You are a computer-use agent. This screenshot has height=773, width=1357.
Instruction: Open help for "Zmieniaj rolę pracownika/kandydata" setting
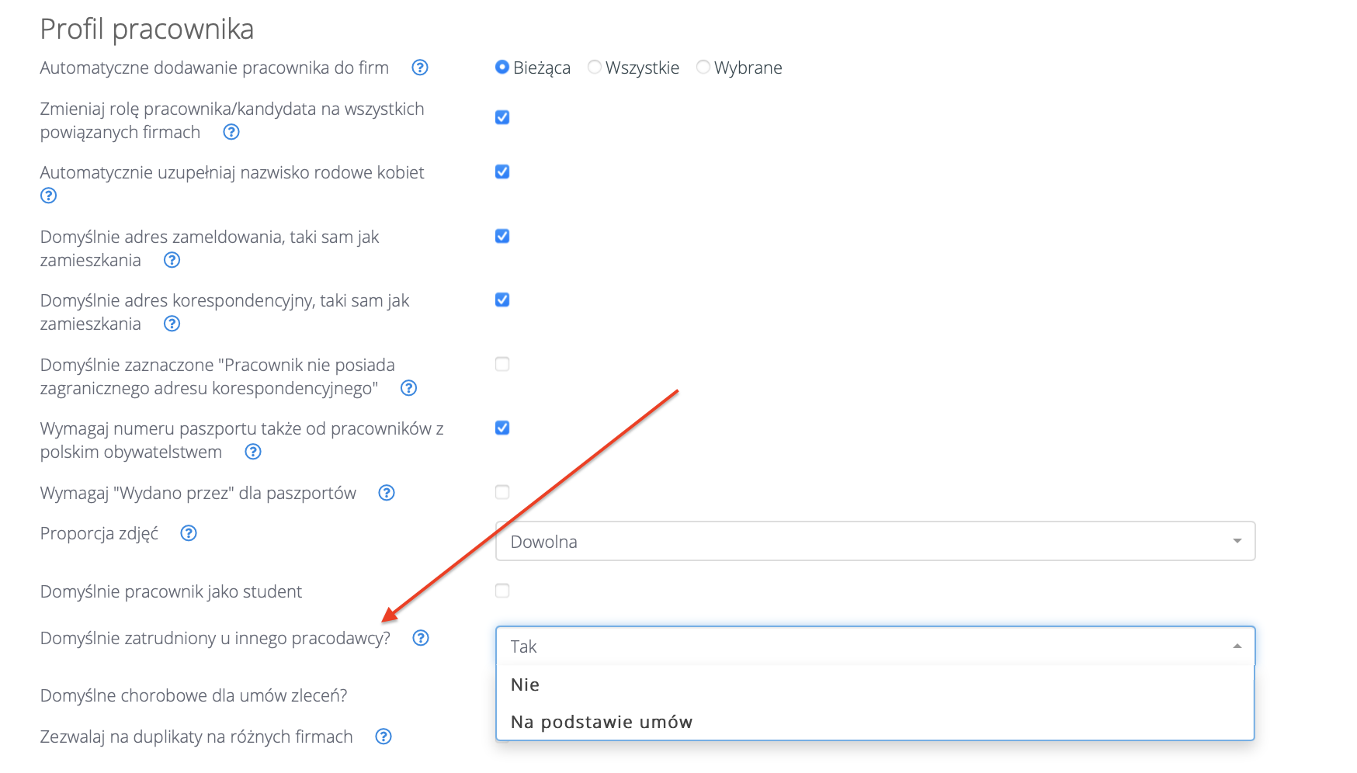pos(231,132)
